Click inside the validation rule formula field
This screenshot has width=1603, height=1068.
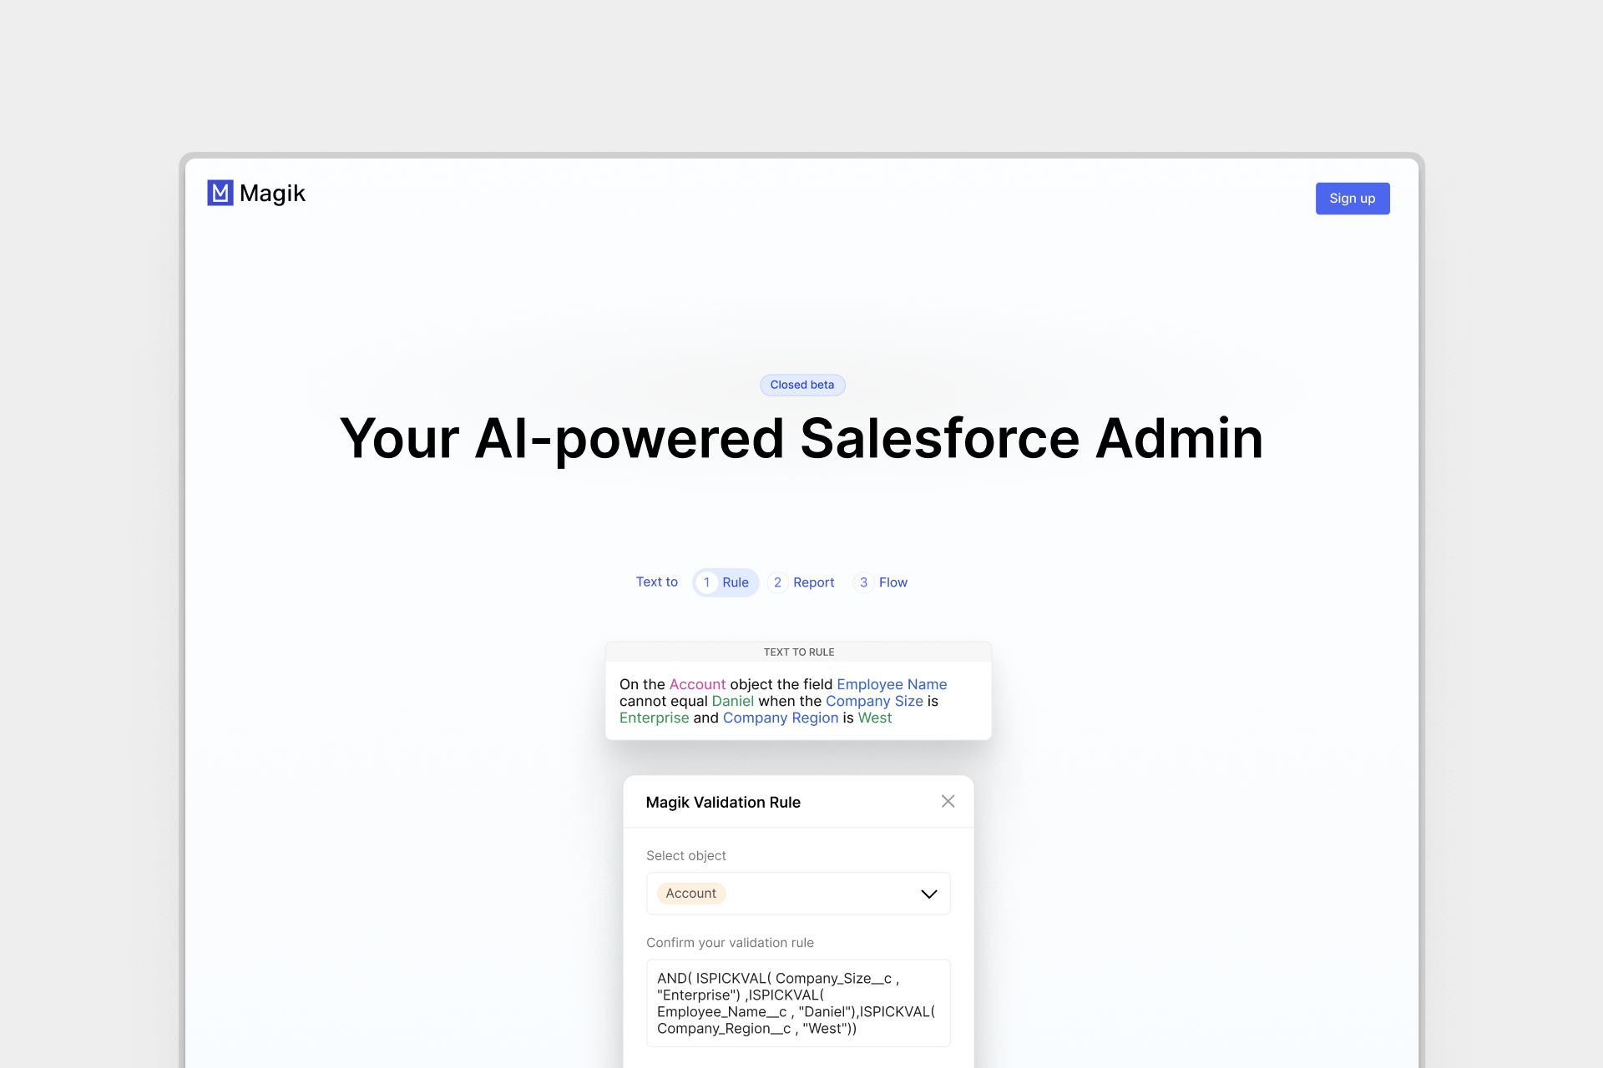tap(798, 1003)
